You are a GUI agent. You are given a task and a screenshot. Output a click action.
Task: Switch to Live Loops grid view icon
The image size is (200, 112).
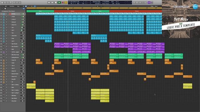[x=23, y=6]
